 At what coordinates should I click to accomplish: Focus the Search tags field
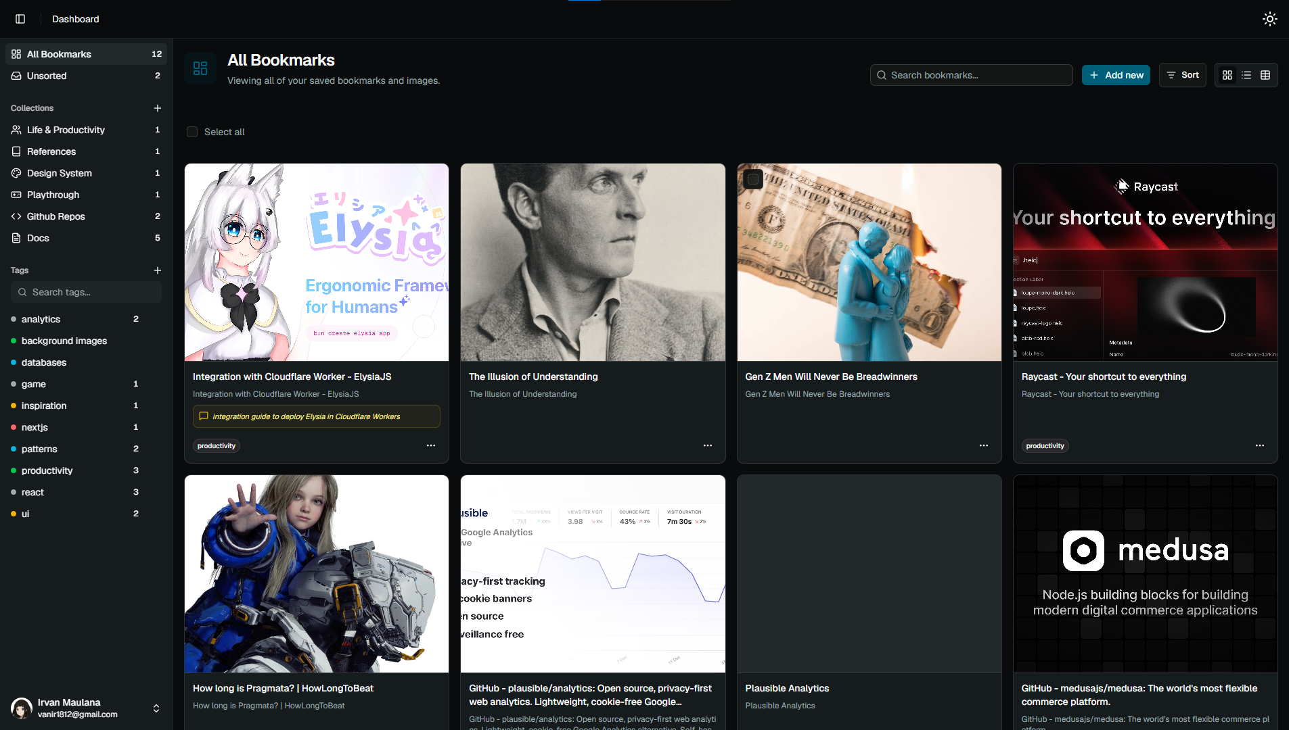(x=86, y=292)
